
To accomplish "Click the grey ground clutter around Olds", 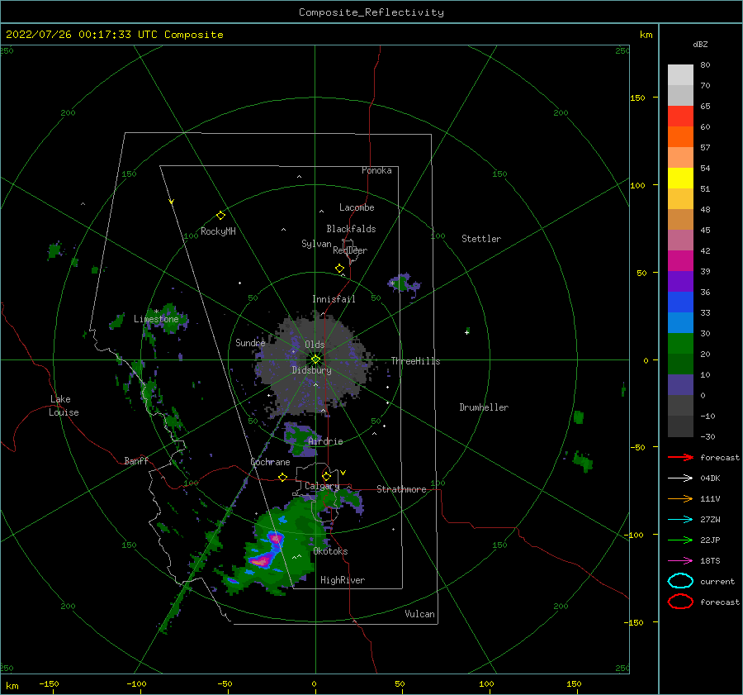I will (x=315, y=365).
